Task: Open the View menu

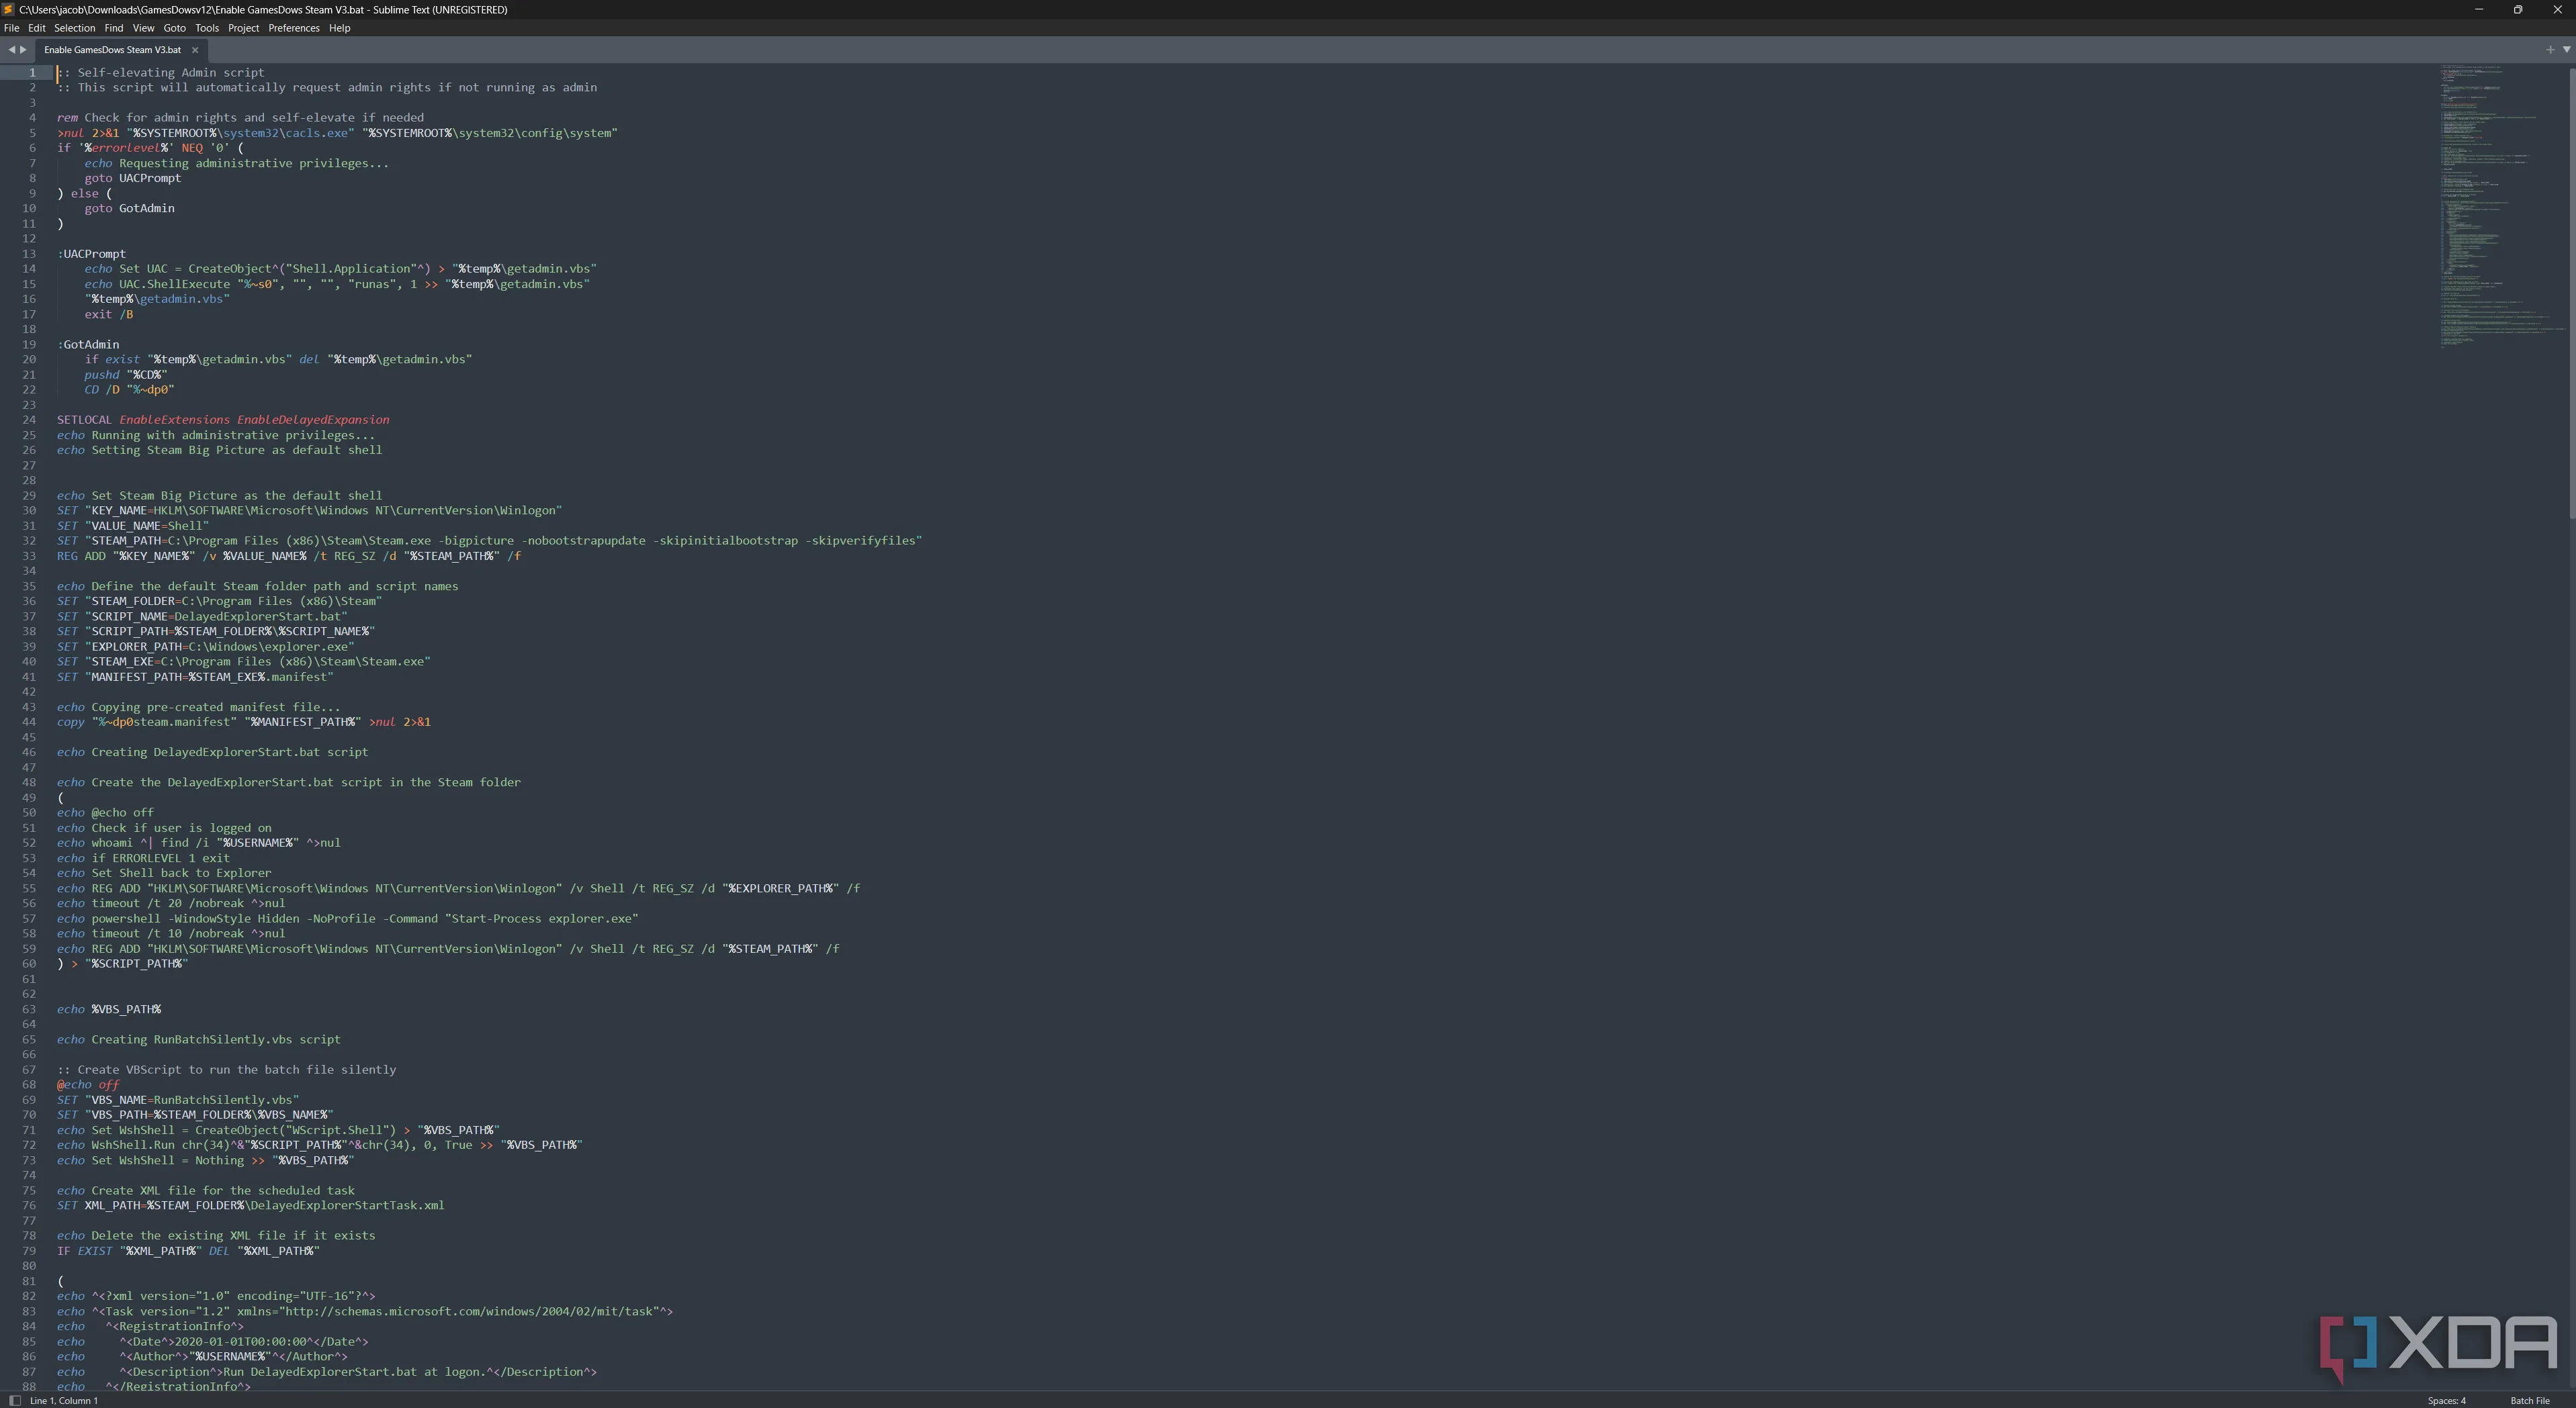Action: tap(144, 28)
